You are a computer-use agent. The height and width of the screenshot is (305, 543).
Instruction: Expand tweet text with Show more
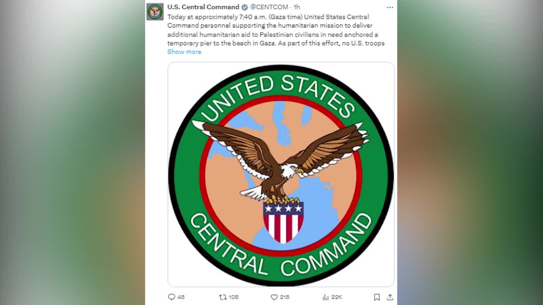click(x=184, y=52)
